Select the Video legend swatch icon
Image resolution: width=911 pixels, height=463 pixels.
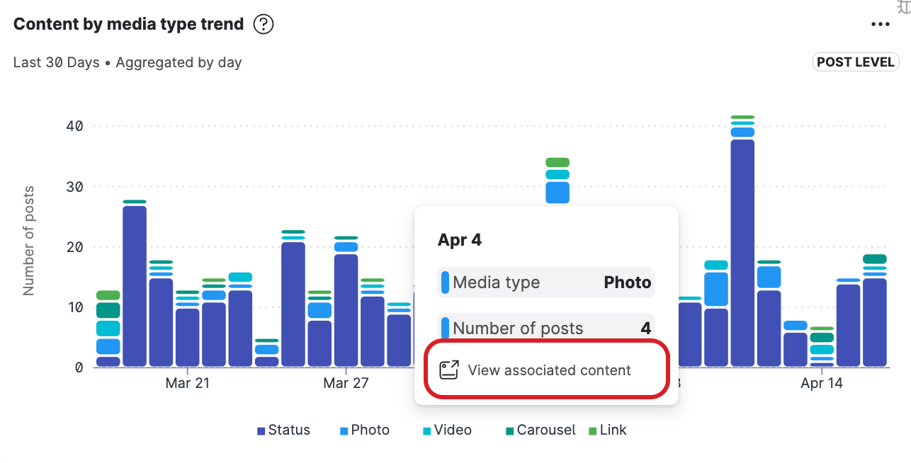(426, 430)
